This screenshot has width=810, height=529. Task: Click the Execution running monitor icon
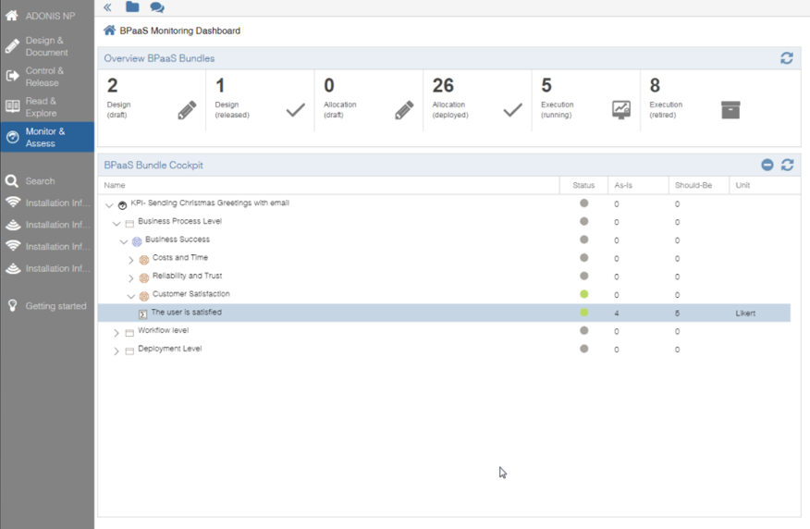pos(621,110)
